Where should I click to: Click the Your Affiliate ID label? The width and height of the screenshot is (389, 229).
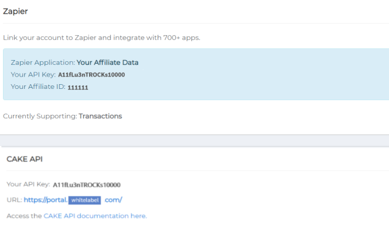[x=38, y=87]
